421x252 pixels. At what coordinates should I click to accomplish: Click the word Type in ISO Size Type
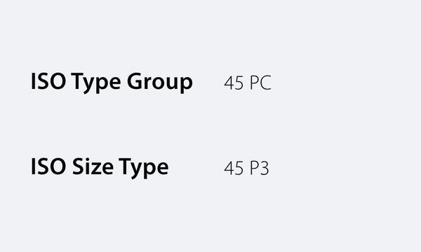tap(144, 168)
